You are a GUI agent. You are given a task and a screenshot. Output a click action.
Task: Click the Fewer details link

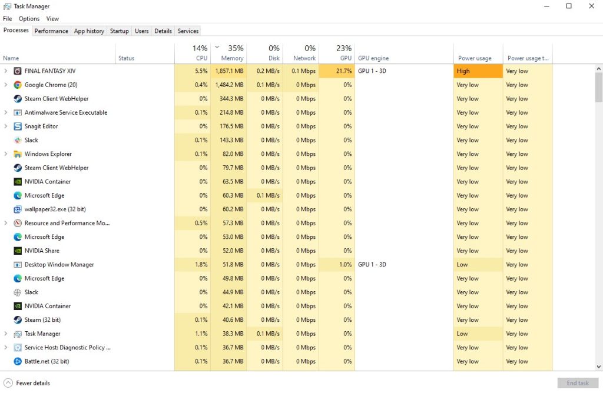33,383
